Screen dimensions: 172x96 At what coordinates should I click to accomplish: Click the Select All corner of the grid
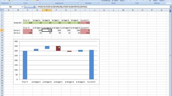tap(2, 10)
